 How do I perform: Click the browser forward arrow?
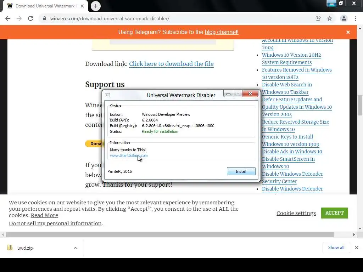[x=19, y=18]
